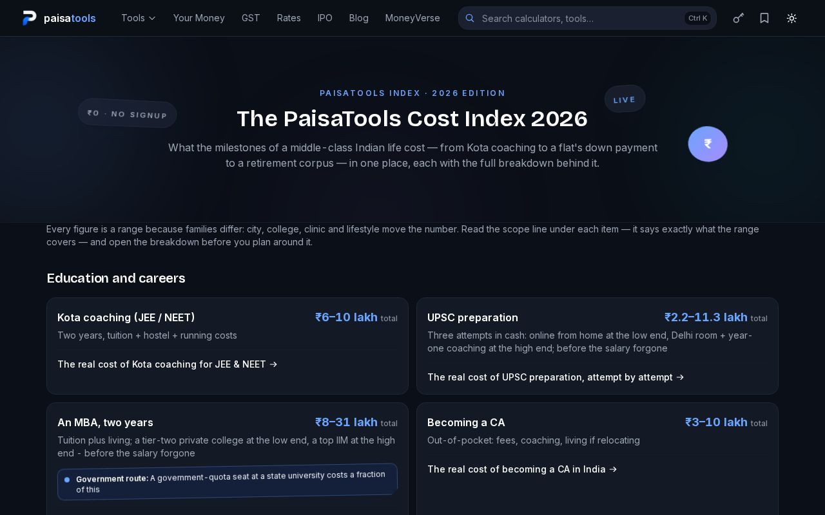Viewport: 825px width, 515px height.
Task: Click the Education and careers heading
Action: [116, 278]
